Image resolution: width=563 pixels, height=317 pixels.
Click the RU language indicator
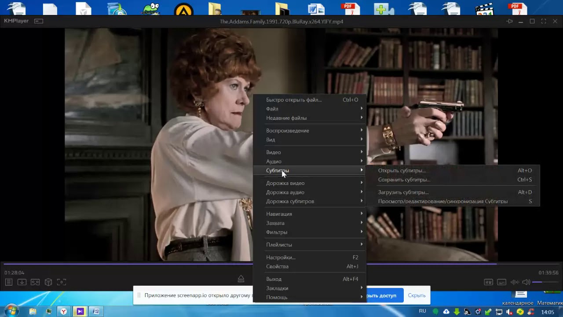point(422,311)
